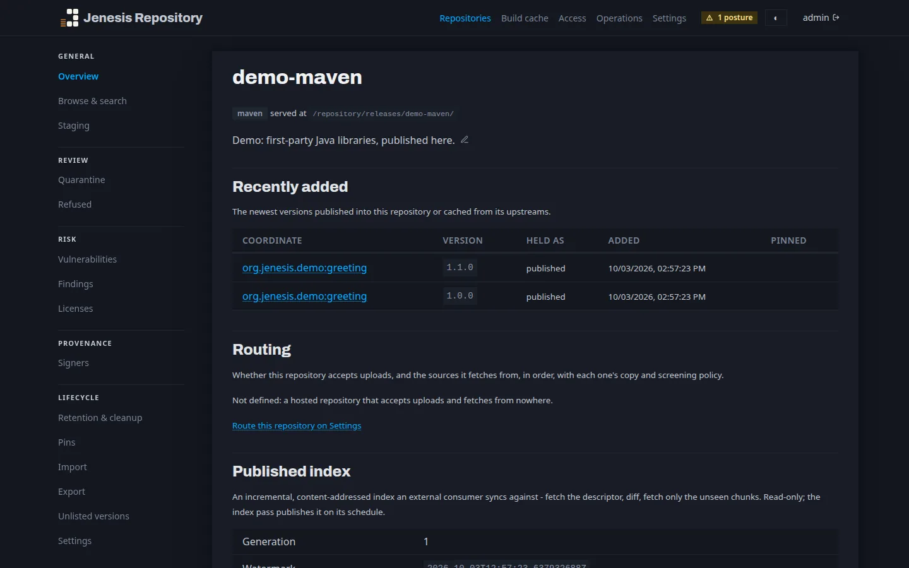View Findings in the Risk section
The width and height of the screenshot is (909, 568).
pos(76,284)
